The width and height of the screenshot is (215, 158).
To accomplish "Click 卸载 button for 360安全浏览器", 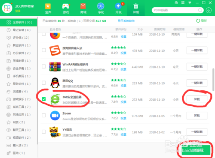I will 197,99.
